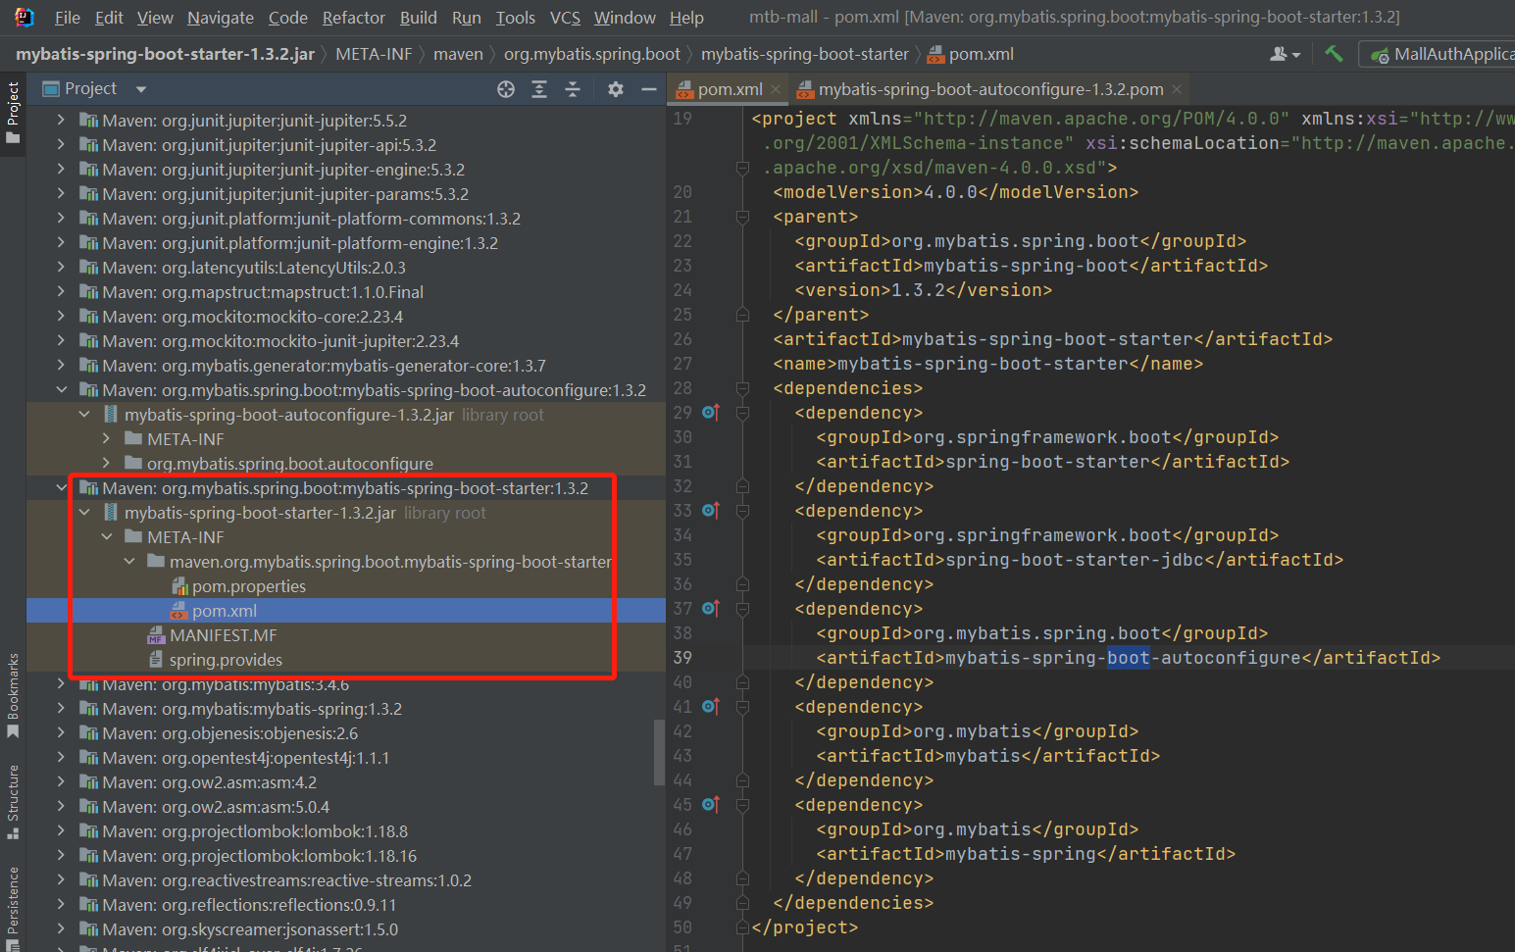Select Maven: org.mapstruct:mapstruct:1.1.0.Final entry
The height and width of the screenshot is (952, 1515).
click(251, 292)
